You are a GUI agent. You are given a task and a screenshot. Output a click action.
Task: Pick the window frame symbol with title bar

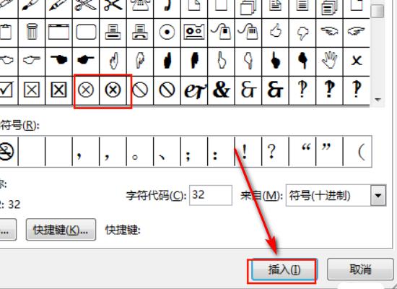pos(58,33)
